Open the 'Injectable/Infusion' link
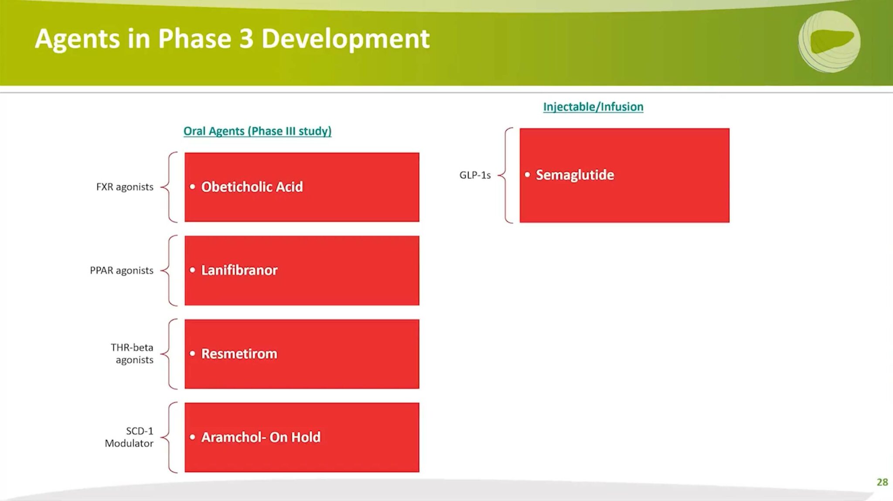 tap(593, 107)
